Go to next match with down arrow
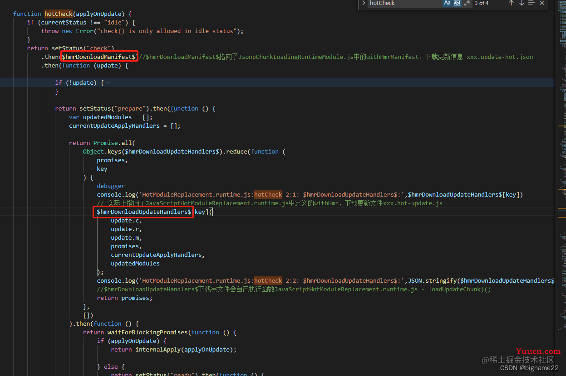566x376 pixels. (x=522, y=3)
